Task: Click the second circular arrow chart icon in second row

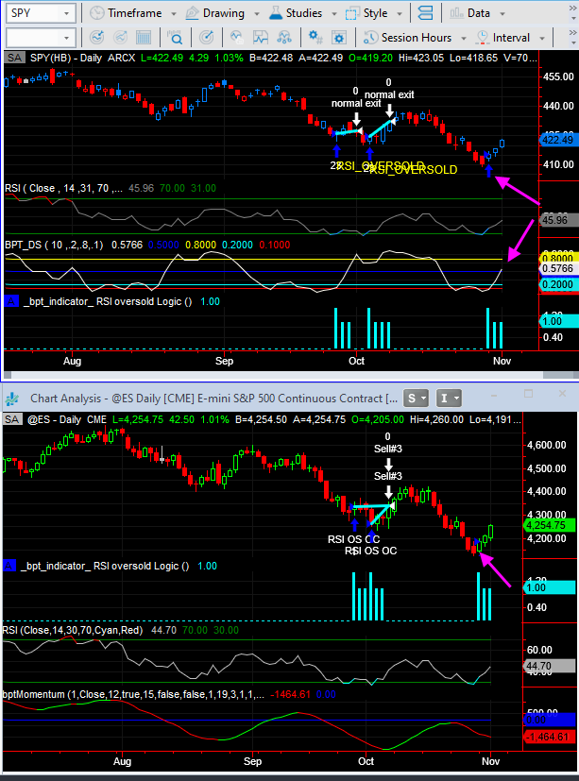Action: pos(120,38)
